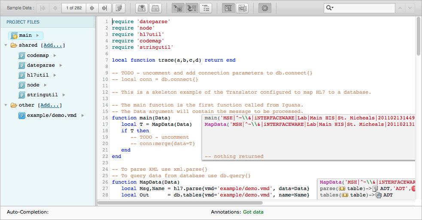Go to previous sample data message
422x220 pixels.
tap(55, 8)
